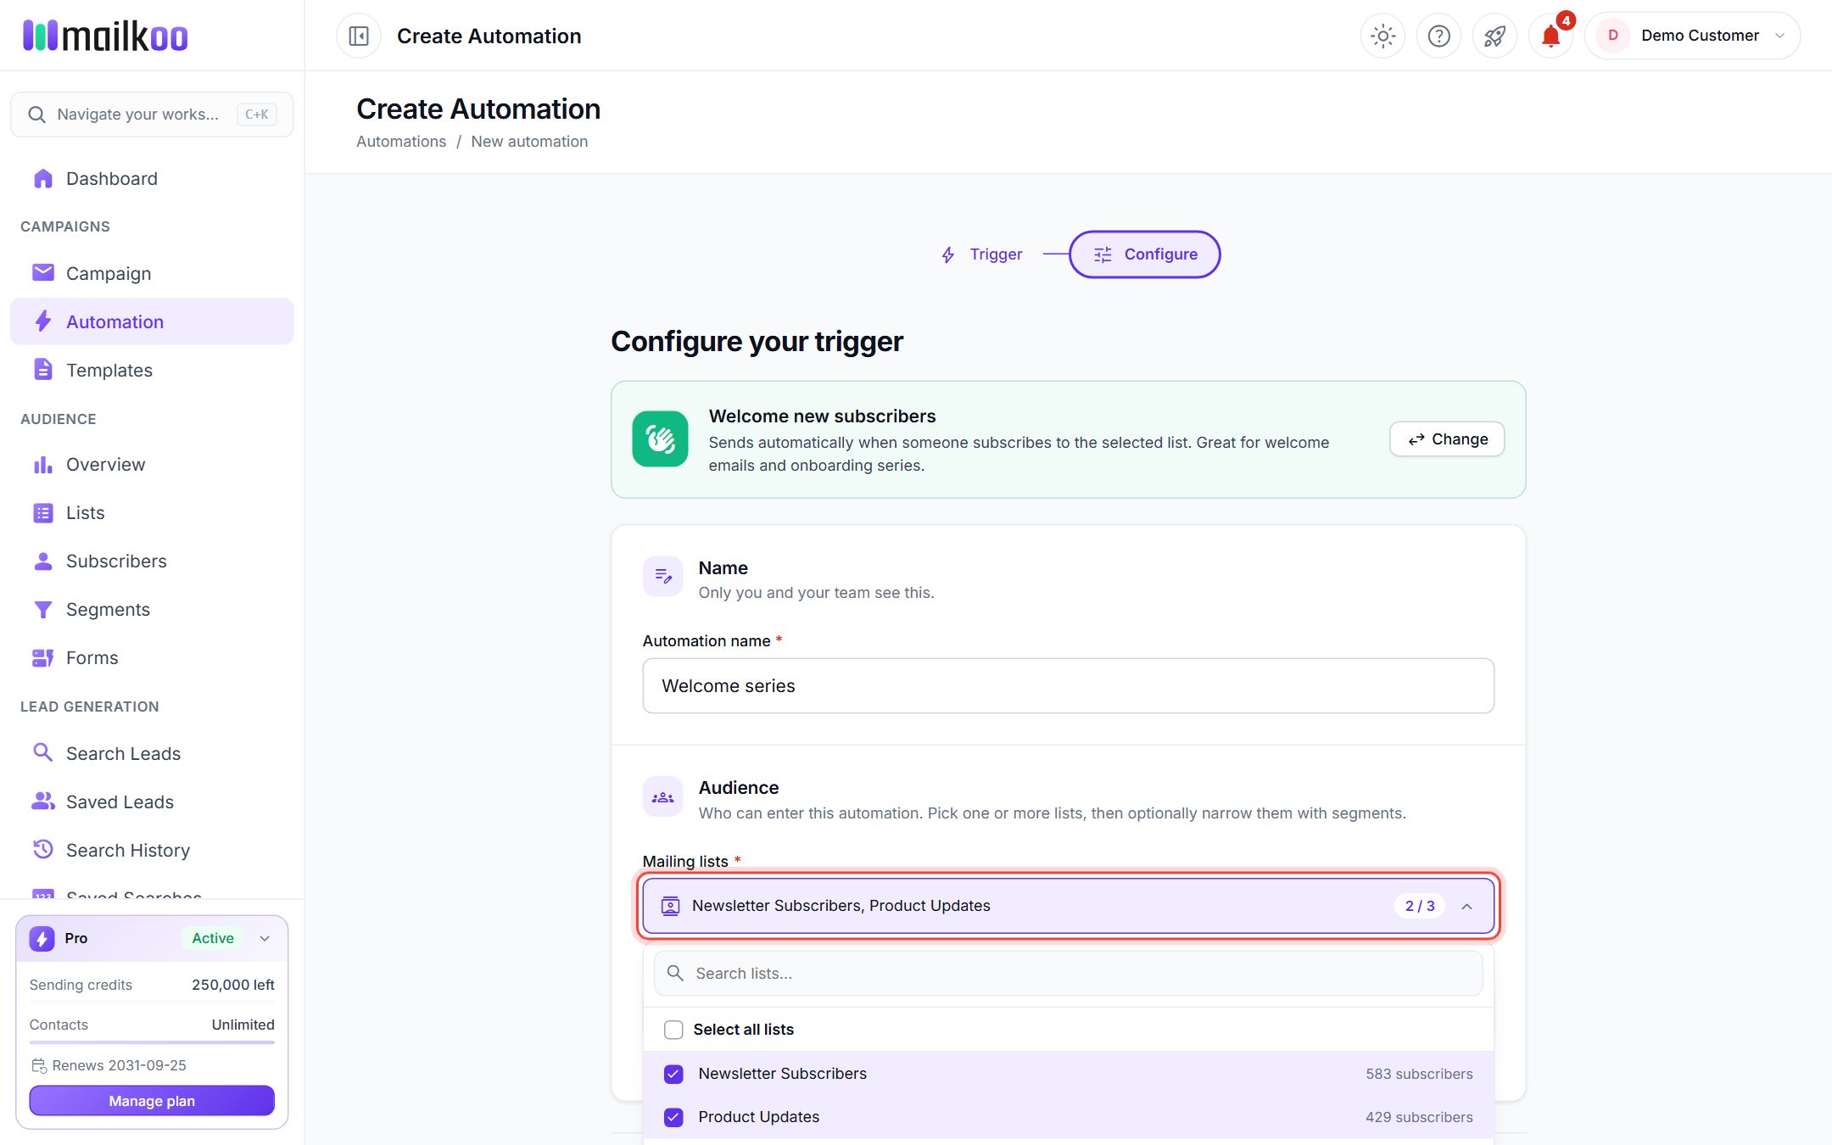Open the Demo Customer account menu
Image resolution: width=1832 pixels, height=1145 pixels.
tap(1692, 36)
